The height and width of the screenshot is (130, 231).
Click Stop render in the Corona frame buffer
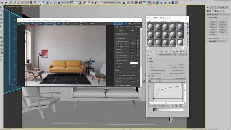point(128,23)
